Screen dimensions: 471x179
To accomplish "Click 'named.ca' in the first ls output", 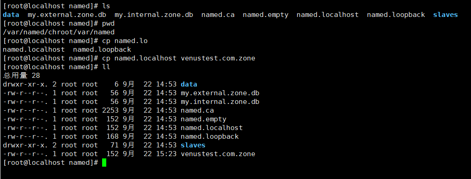I will point(218,15).
